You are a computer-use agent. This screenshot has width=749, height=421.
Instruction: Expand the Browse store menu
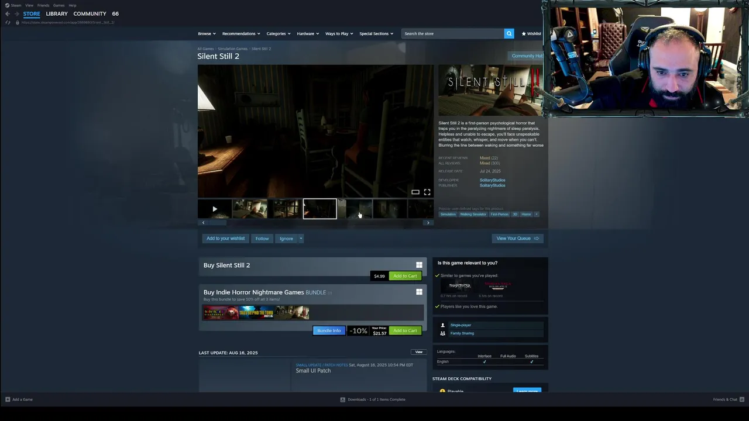tap(207, 33)
